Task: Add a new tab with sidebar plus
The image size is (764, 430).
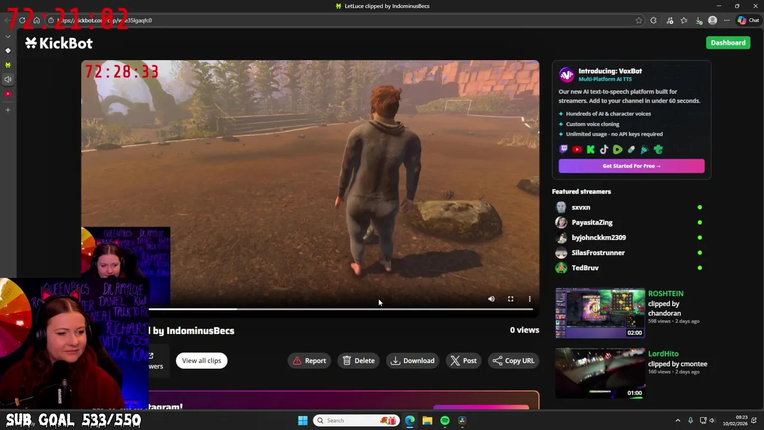Action: pos(8,110)
